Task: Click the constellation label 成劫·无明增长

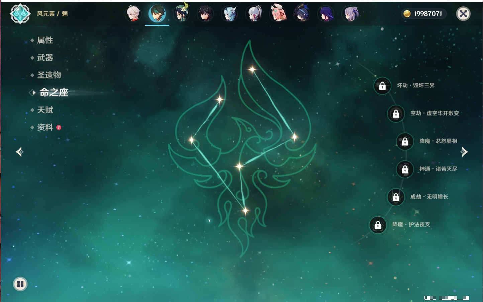Action: pos(429,197)
